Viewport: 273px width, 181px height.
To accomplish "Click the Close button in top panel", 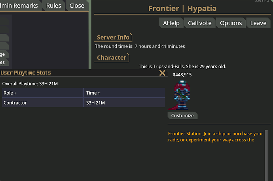I will (x=77, y=6).
